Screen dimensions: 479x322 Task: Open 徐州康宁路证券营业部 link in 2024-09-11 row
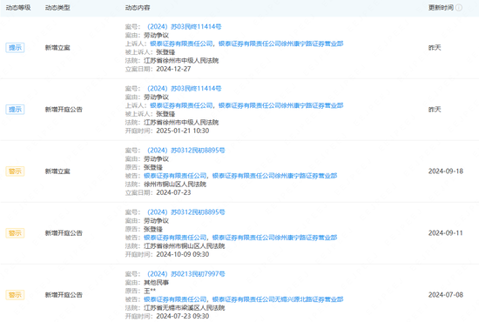(x=275, y=238)
